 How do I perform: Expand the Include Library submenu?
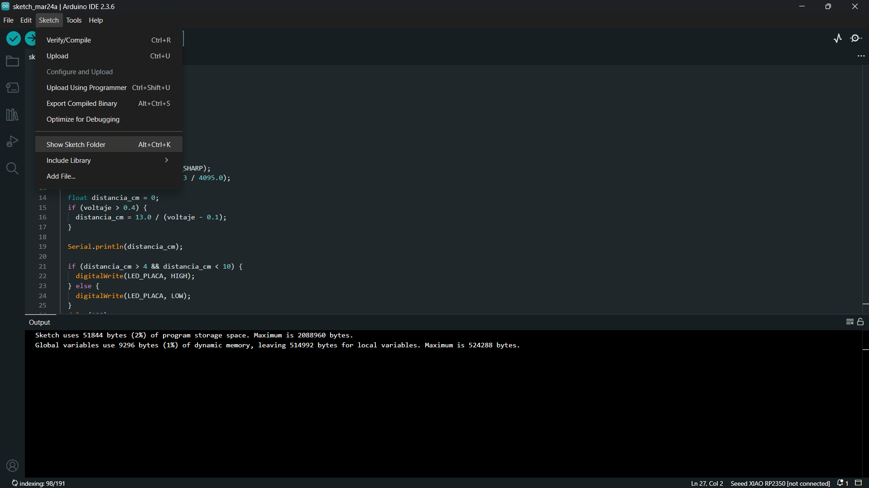pos(68,160)
